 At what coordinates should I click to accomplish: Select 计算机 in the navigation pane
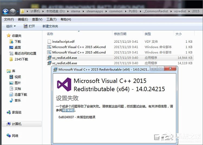[17, 124]
